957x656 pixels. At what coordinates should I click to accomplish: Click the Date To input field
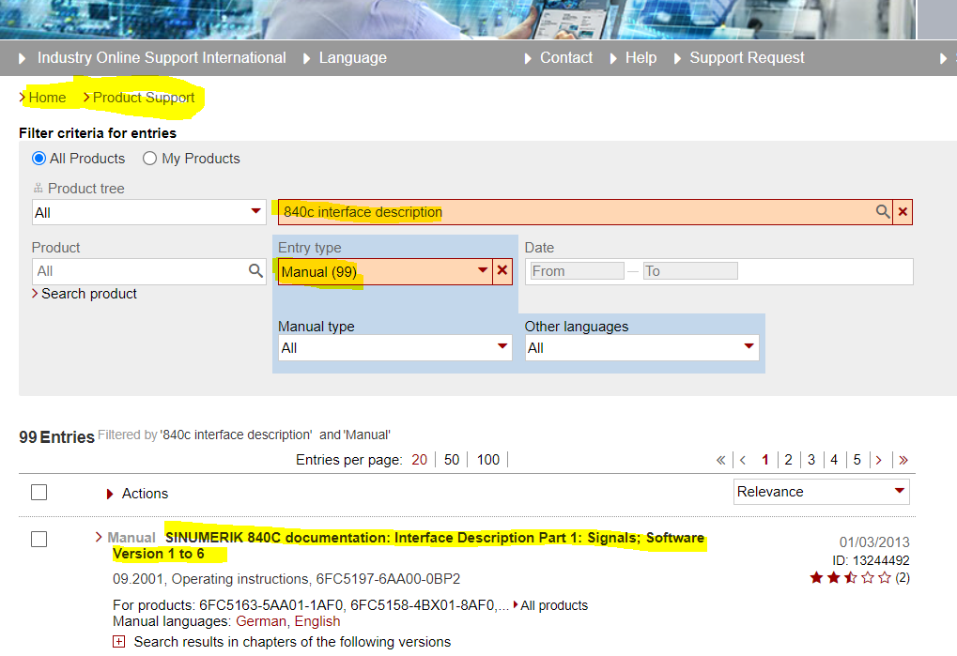690,270
